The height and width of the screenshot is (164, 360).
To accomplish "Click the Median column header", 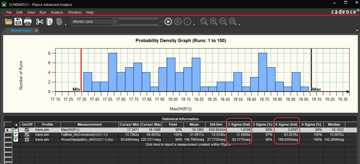I will pyautogui.click(x=334, y=124).
